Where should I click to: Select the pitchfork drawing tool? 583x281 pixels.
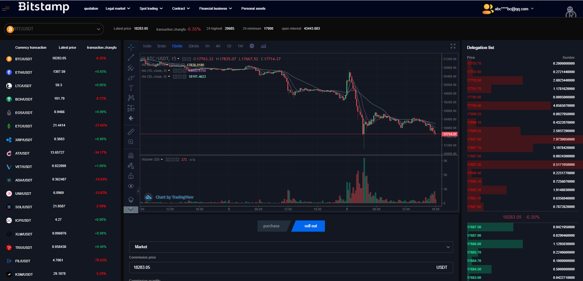(131, 68)
